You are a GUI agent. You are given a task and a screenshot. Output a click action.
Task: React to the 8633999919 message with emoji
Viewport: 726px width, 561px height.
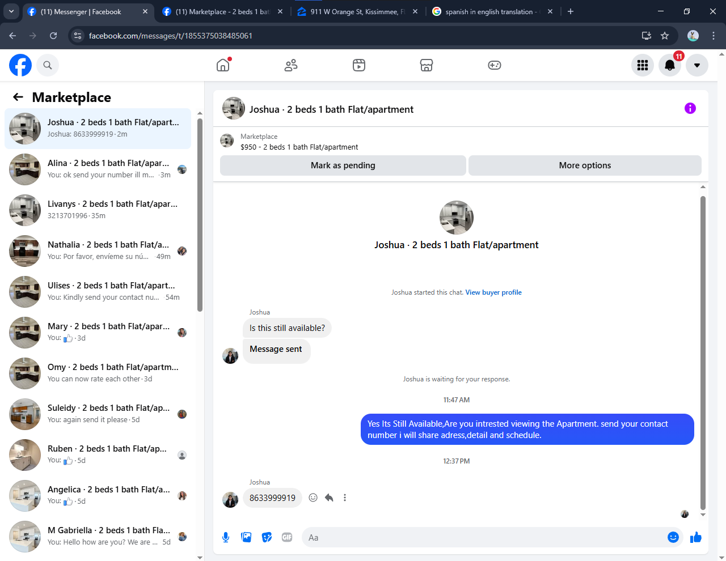click(313, 498)
